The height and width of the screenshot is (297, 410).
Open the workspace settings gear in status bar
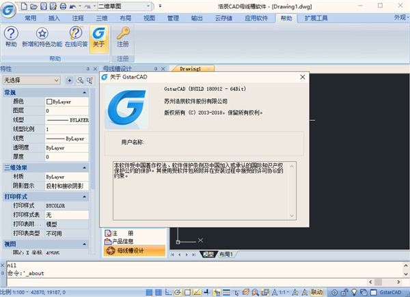(334, 292)
